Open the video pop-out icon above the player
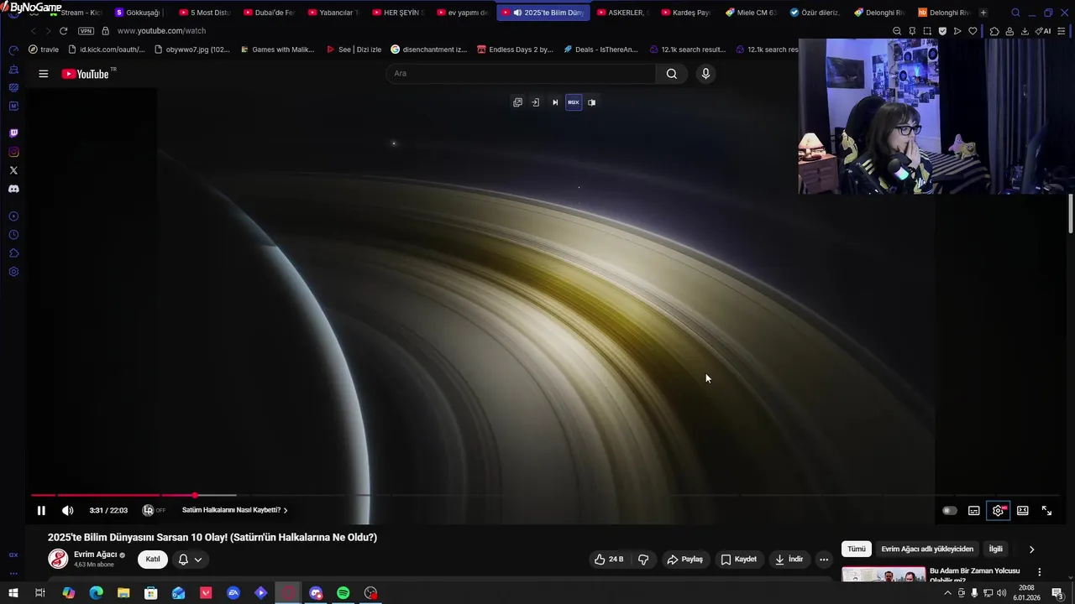 [517, 102]
